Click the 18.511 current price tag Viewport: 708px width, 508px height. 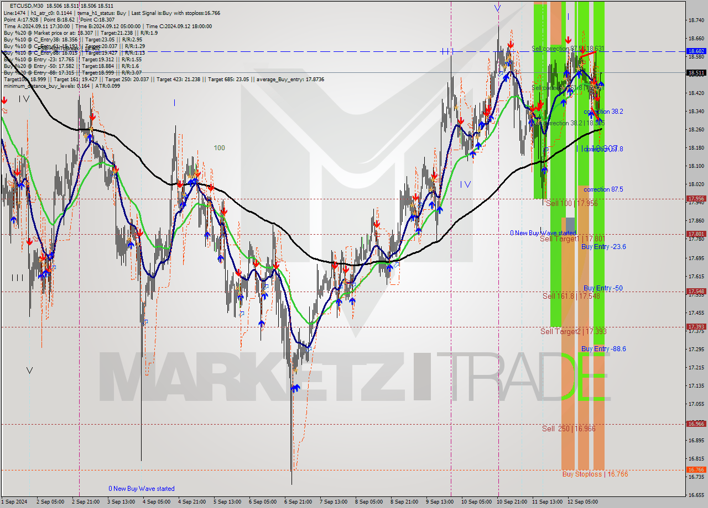pyautogui.click(x=696, y=72)
